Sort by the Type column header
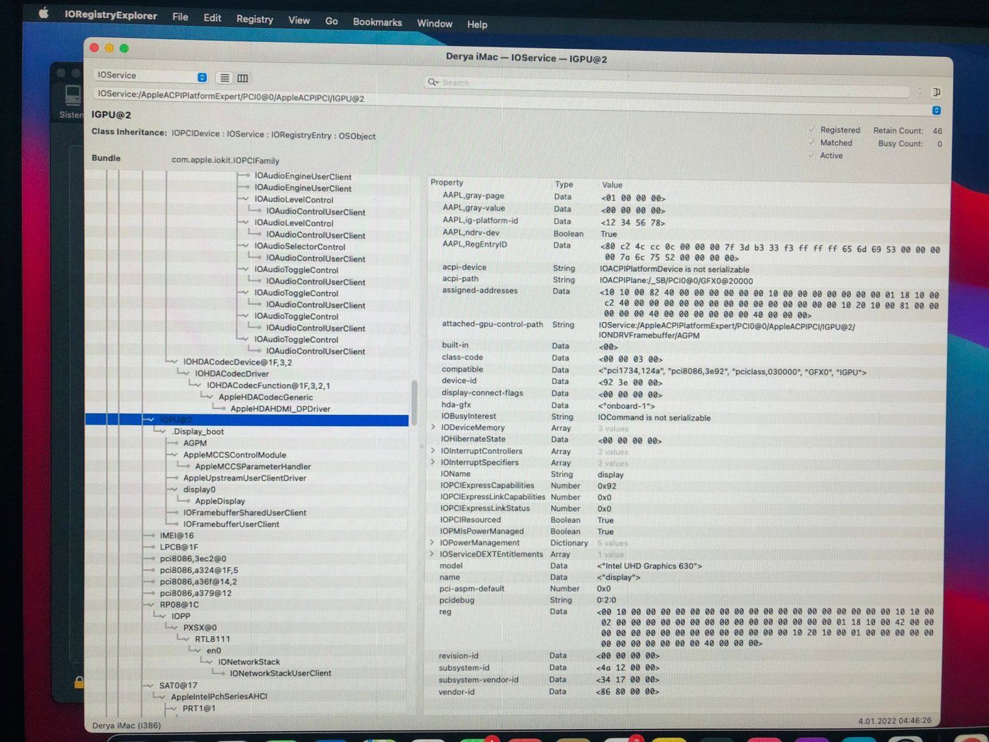989x742 pixels. (x=564, y=184)
